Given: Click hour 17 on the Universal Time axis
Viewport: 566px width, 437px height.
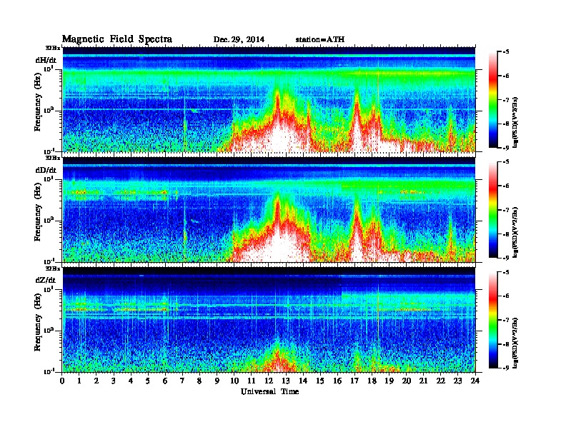Looking at the screenshot, I should click(x=355, y=381).
